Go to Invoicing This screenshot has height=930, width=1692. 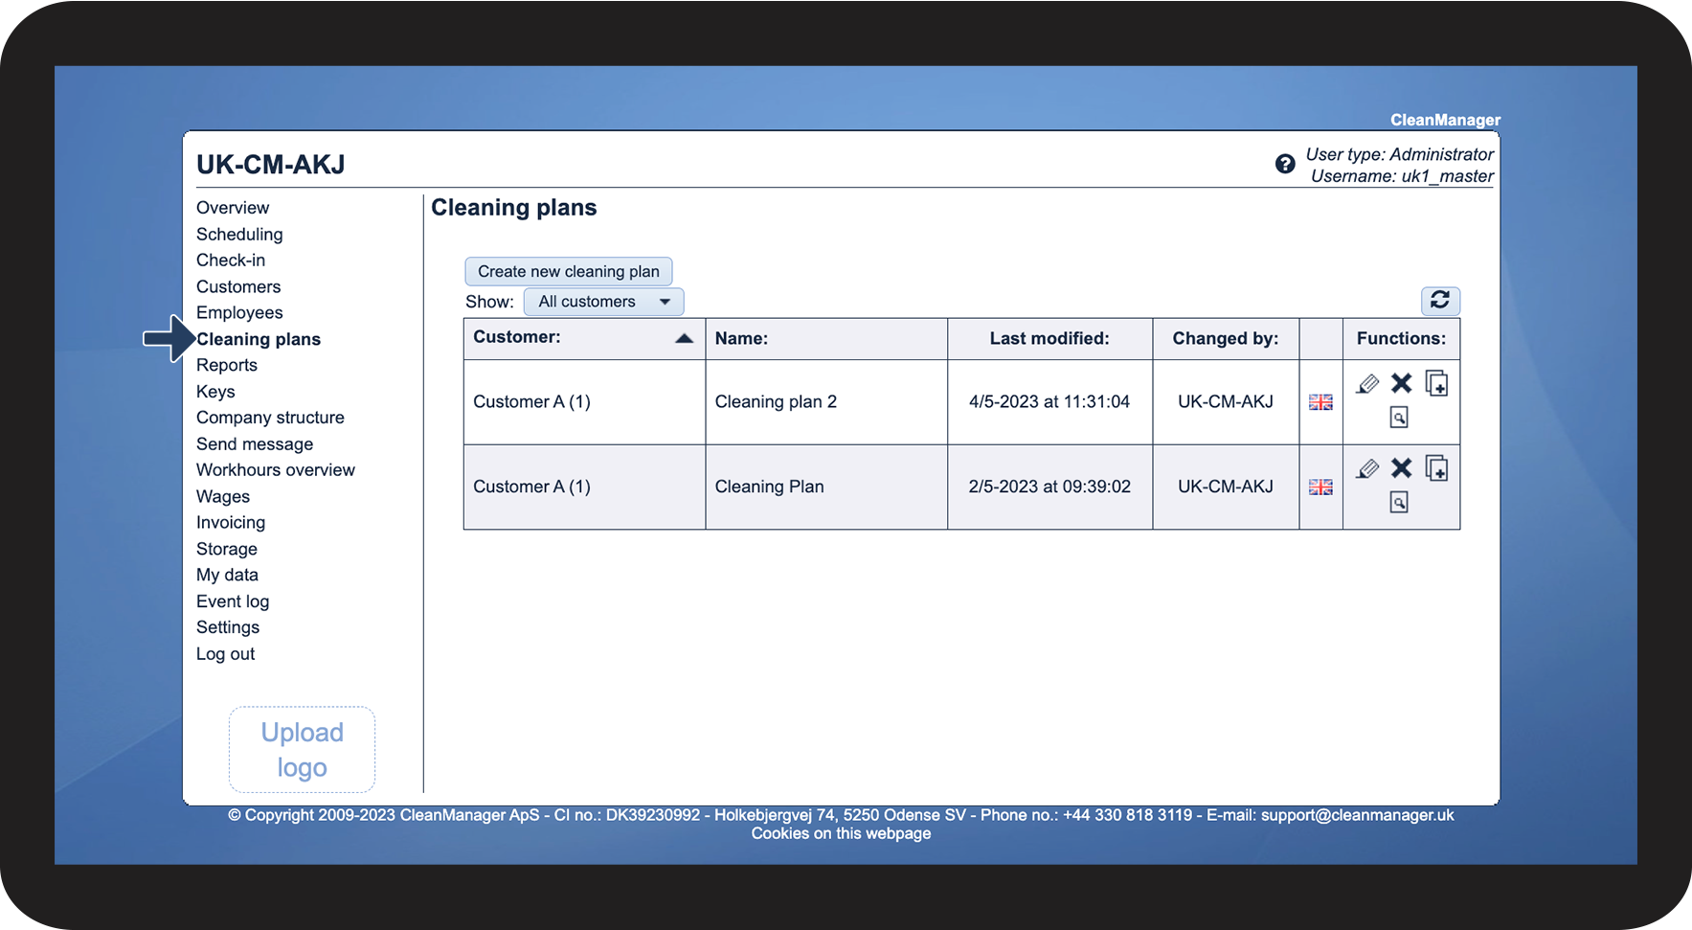(x=231, y=523)
